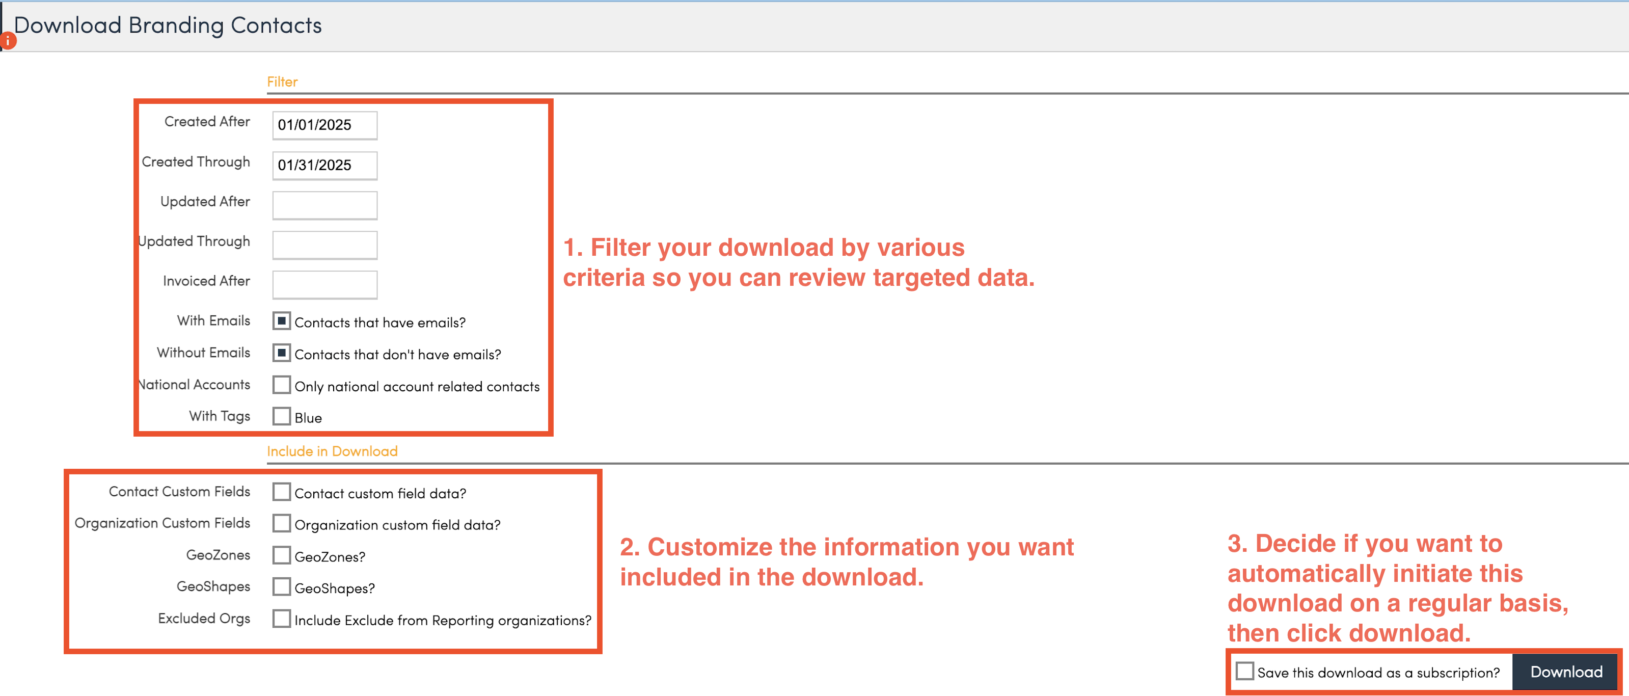Focus the Updated Through input box
Screen dimensions: 1629x696
point(324,245)
